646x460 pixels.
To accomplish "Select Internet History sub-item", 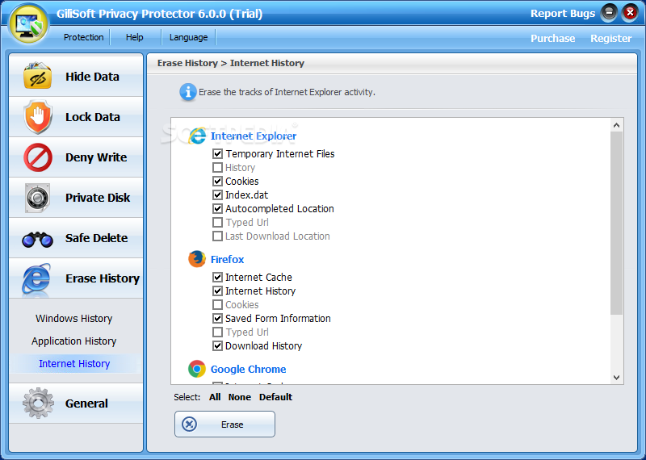I will 74,364.
